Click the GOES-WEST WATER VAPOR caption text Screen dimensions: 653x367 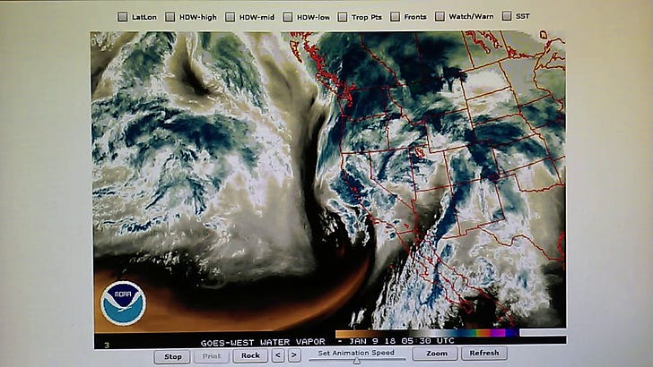(x=263, y=343)
